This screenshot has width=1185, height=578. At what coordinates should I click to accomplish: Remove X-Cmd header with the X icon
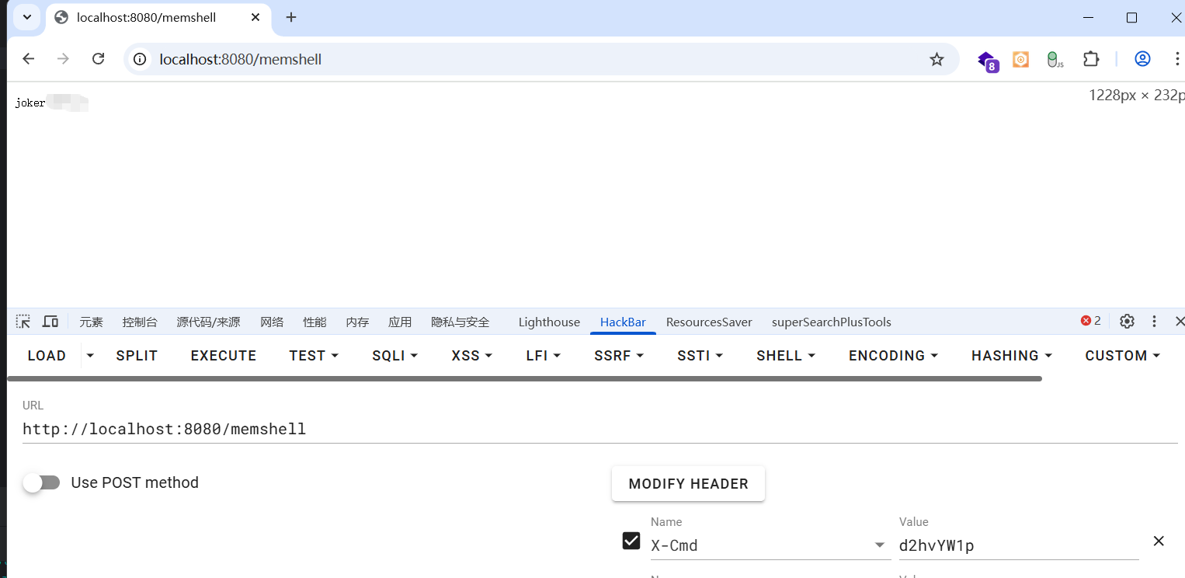click(x=1158, y=541)
